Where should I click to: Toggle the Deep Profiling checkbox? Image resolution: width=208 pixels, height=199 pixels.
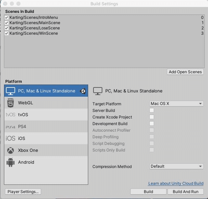coord(152,137)
